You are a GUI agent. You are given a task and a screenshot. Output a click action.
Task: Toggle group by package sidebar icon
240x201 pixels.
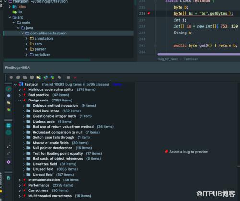(9, 103)
